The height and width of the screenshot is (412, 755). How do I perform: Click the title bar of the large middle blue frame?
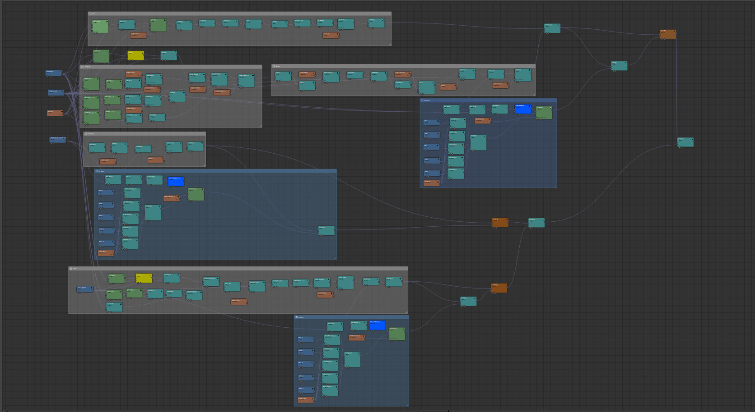217,171
